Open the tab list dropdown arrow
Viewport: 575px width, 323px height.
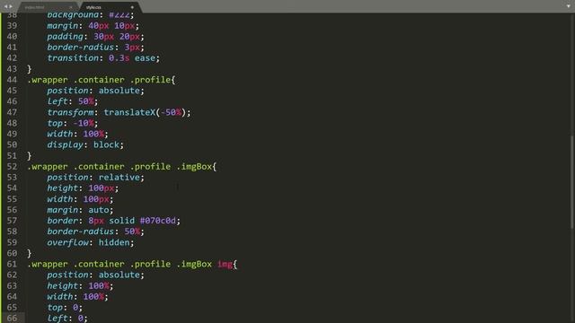(x=569, y=6)
